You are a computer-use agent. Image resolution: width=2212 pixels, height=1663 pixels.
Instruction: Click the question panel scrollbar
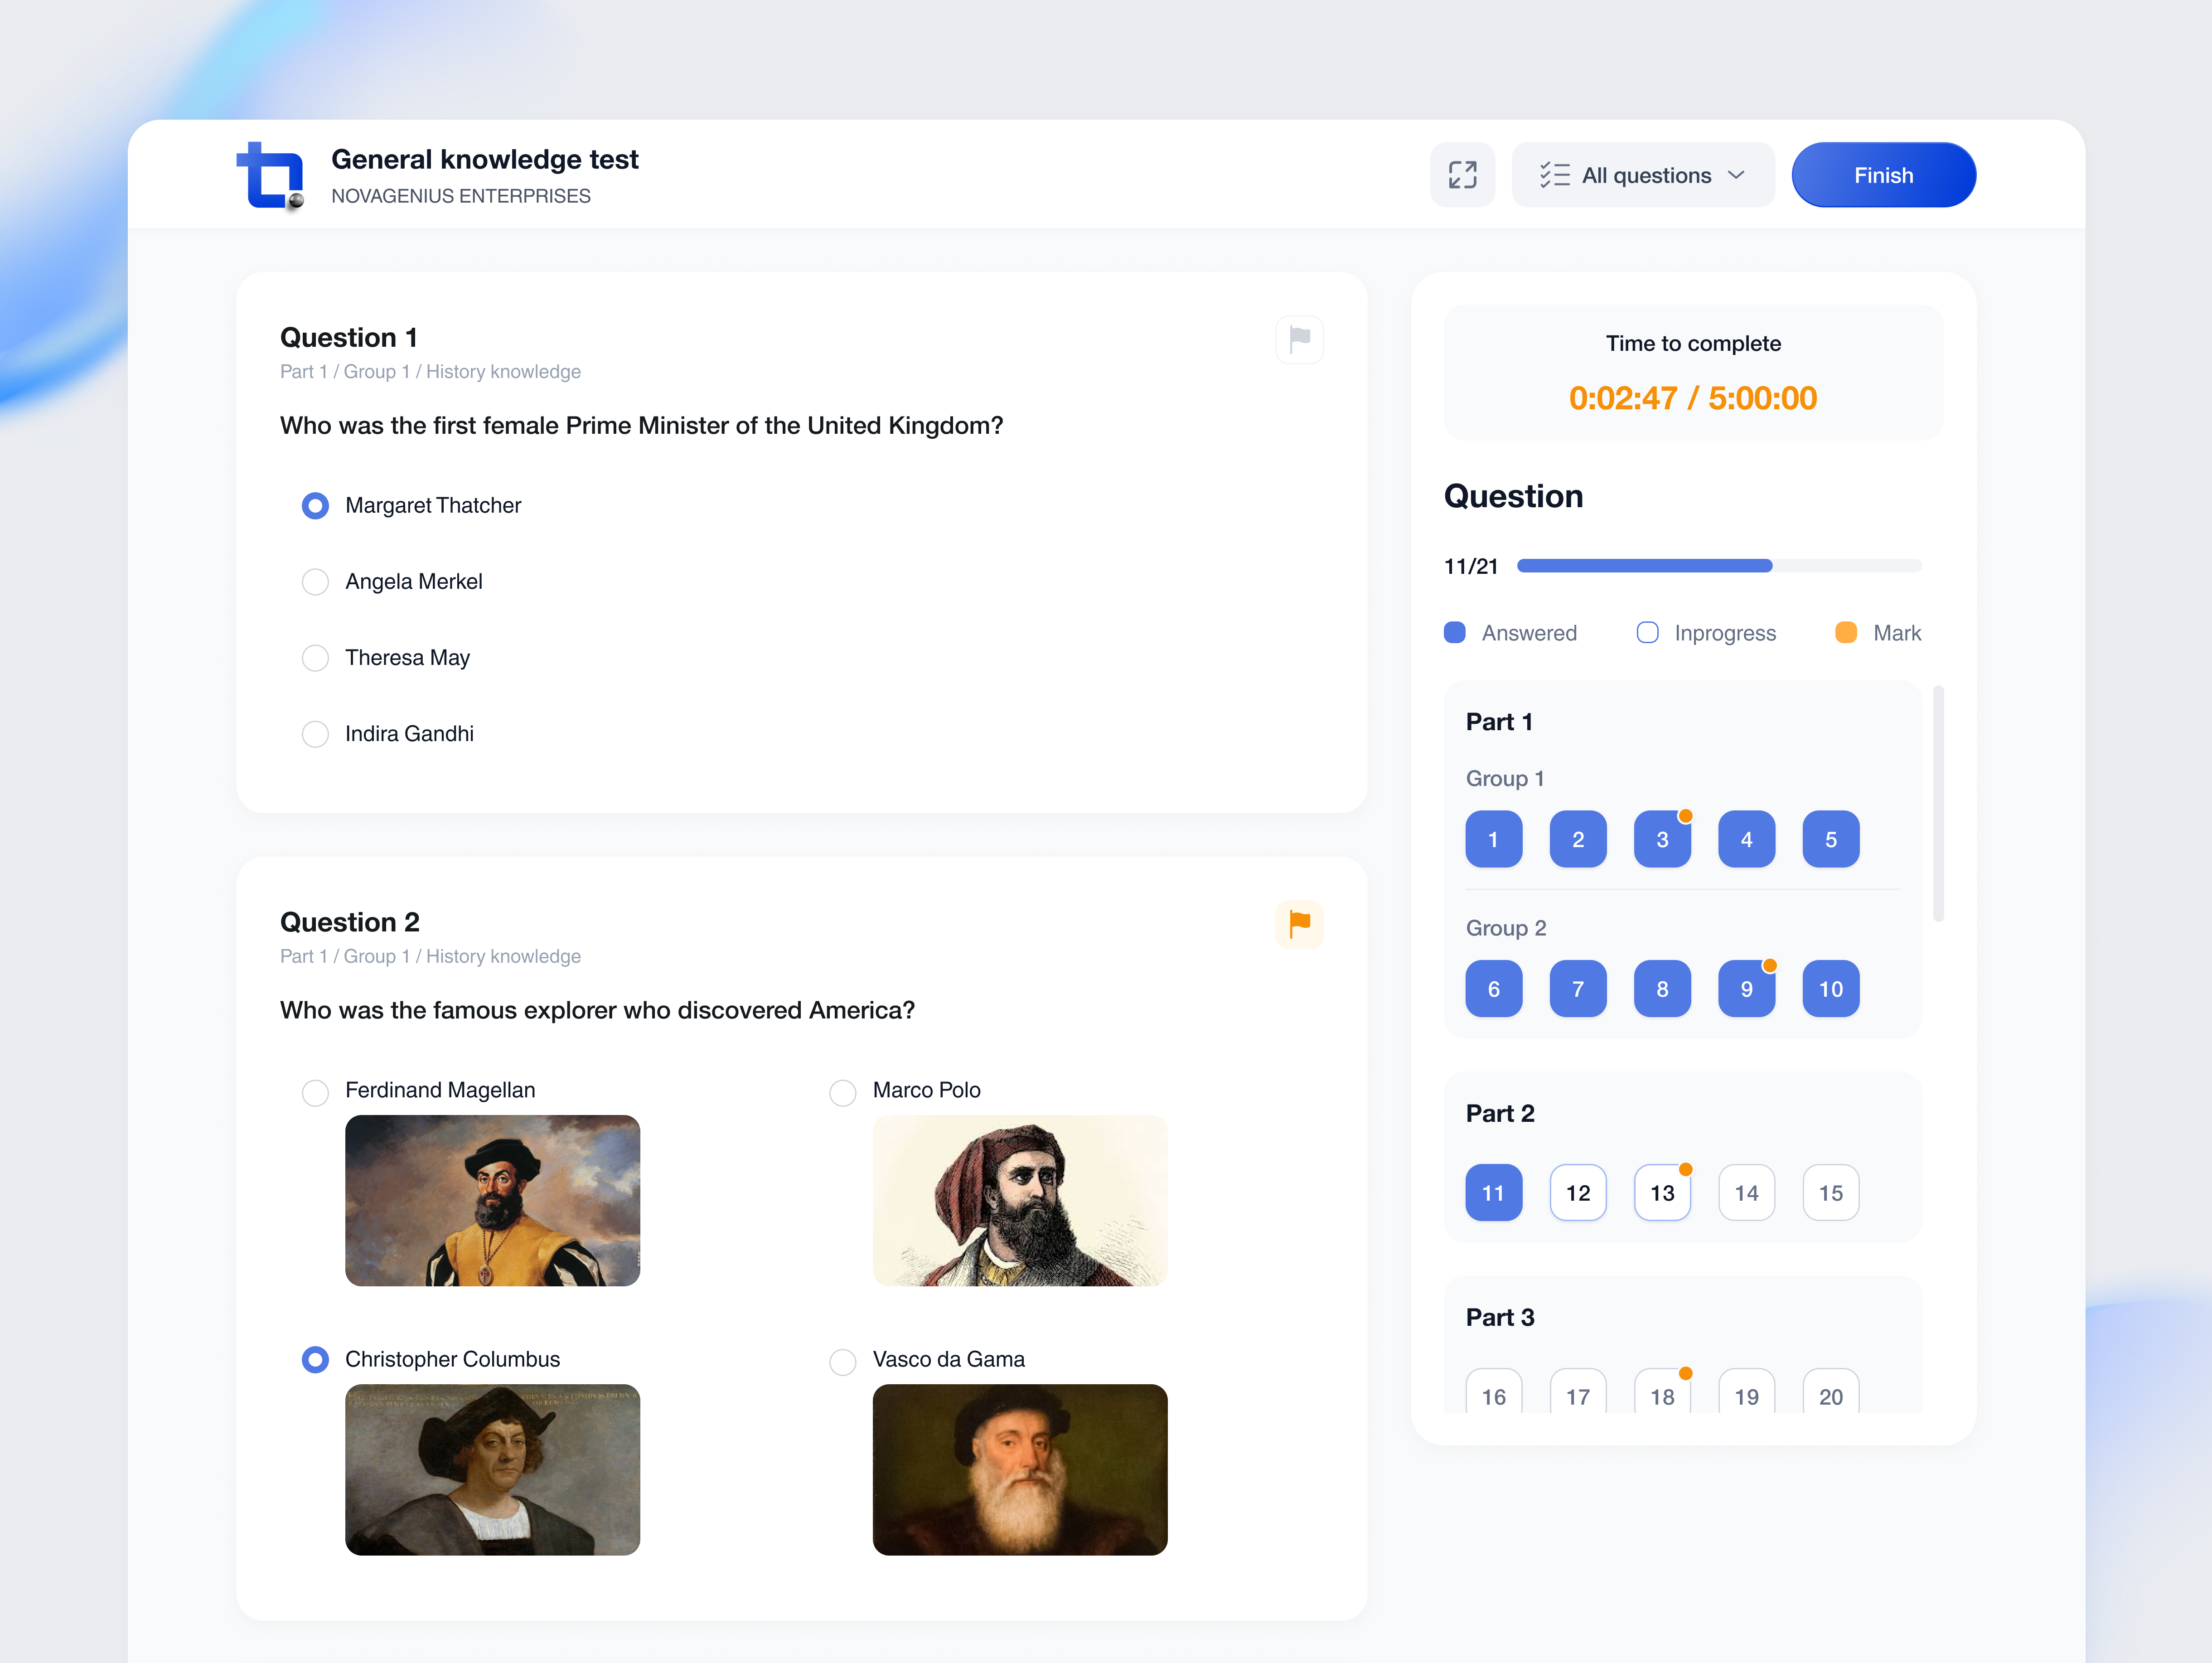coord(1938,803)
